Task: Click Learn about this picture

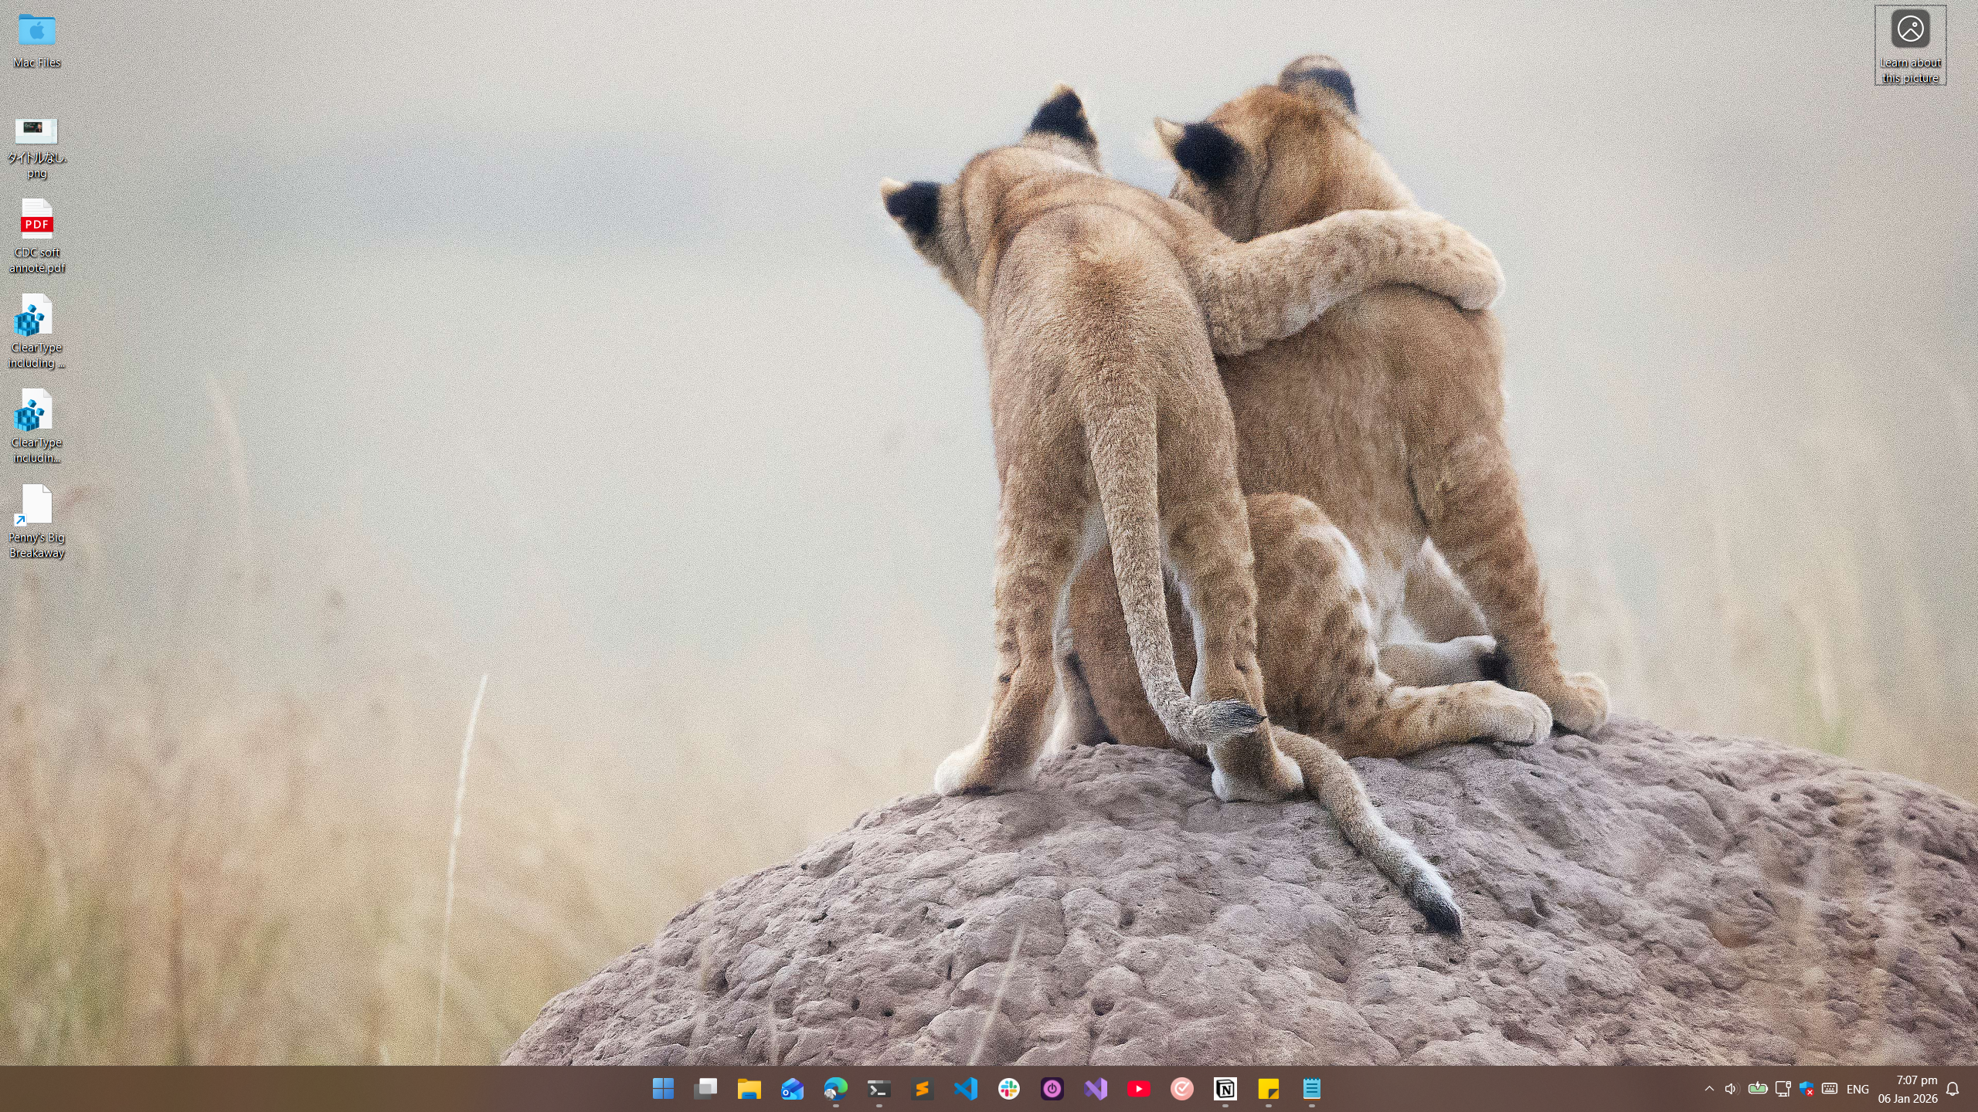Action: click(x=1910, y=45)
